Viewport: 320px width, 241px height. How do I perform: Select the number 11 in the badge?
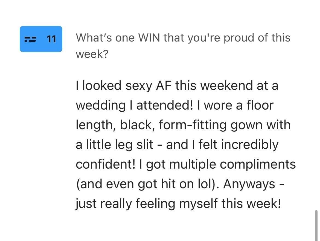click(51, 39)
